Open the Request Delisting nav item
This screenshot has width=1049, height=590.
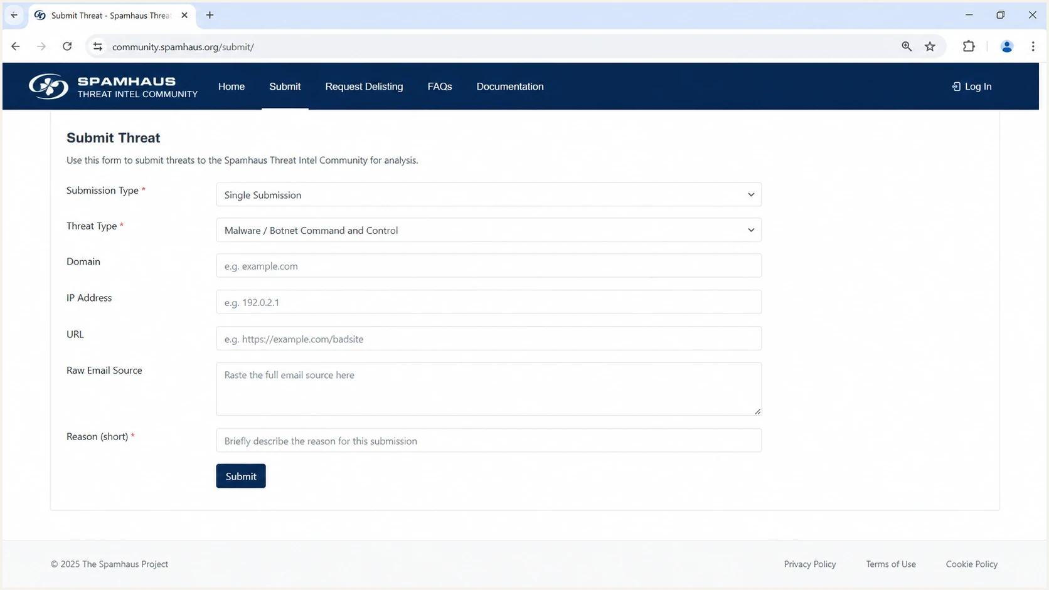(x=364, y=87)
